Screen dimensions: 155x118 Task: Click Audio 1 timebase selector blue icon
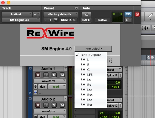pyautogui.click(x=35, y=92)
